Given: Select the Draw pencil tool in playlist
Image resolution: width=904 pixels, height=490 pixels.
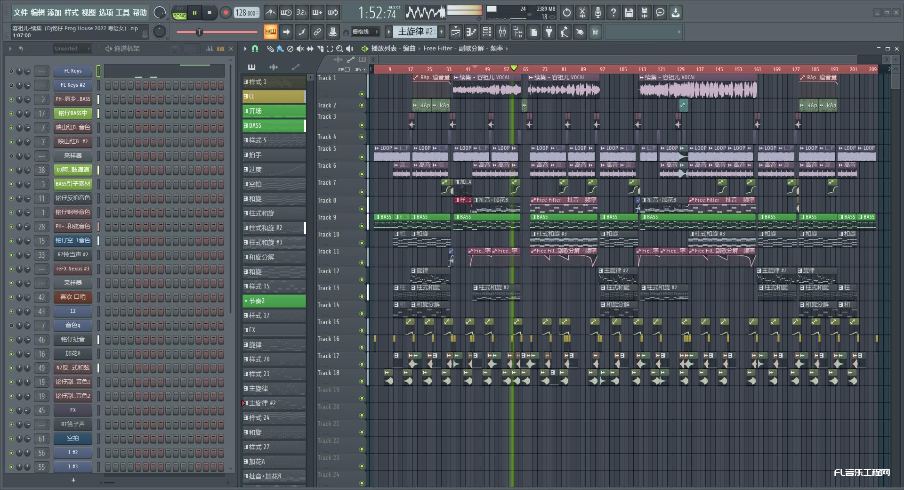Looking at the screenshot, I should [270, 49].
